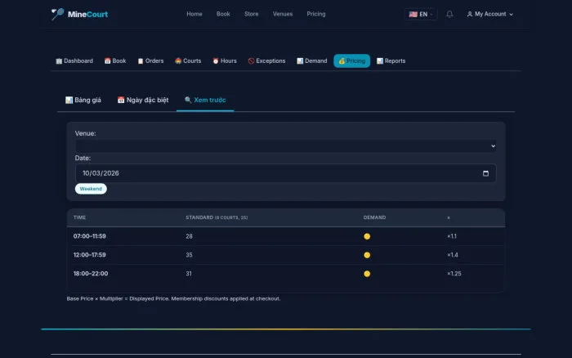Select time slot 12:00-17:59
572x358 pixels.
click(90, 255)
